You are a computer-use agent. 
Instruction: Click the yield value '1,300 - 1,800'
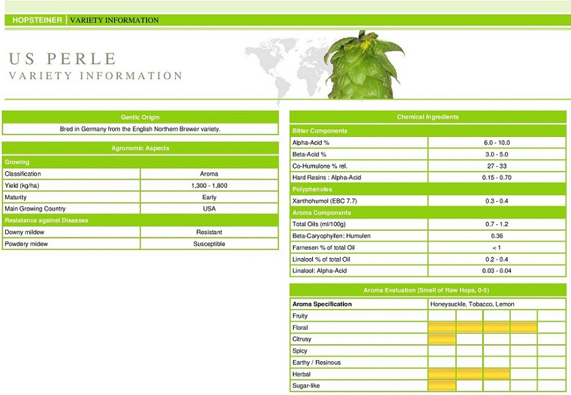pos(209,186)
